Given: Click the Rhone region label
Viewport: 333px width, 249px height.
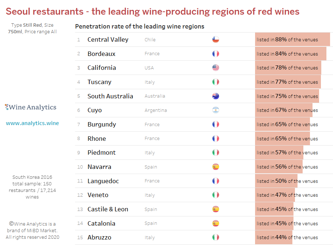Looking at the screenshot, I should tap(97, 139).
